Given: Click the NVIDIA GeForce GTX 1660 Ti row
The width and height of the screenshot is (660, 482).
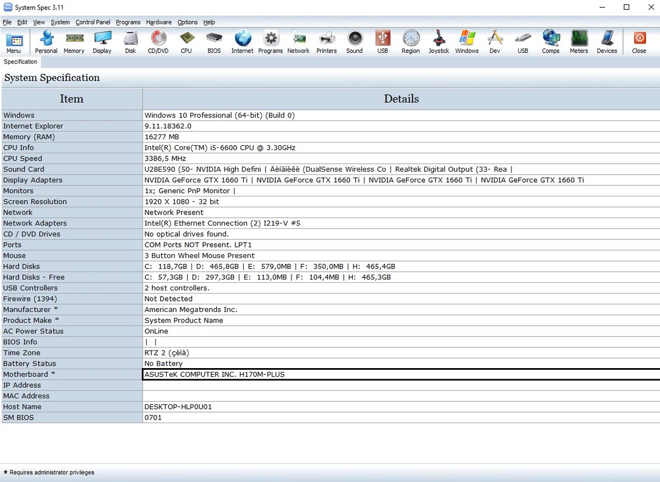Looking at the screenshot, I should point(402,180).
